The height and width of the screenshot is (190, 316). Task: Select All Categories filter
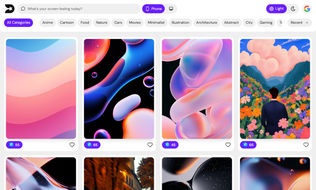click(x=18, y=23)
